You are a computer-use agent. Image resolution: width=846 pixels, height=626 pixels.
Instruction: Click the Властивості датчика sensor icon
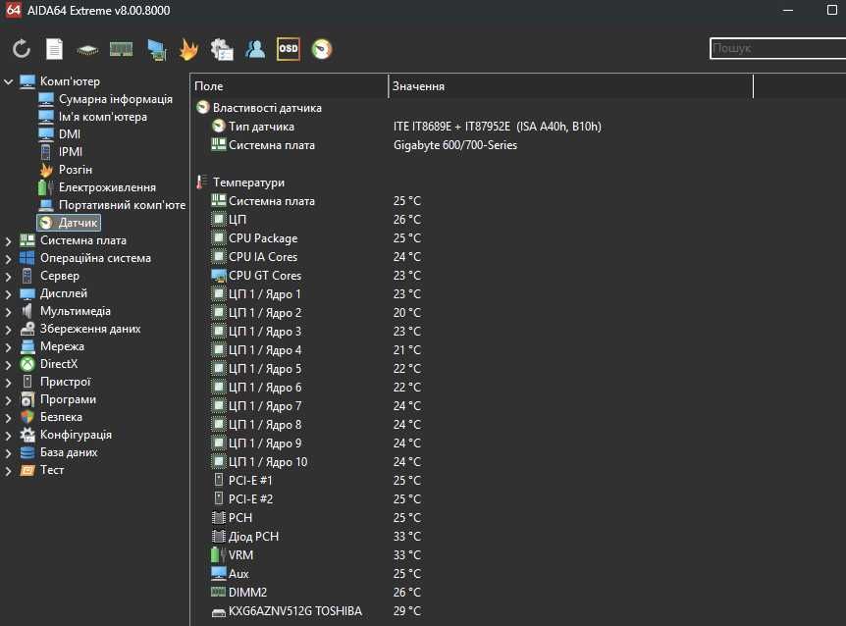(x=203, y=107)
